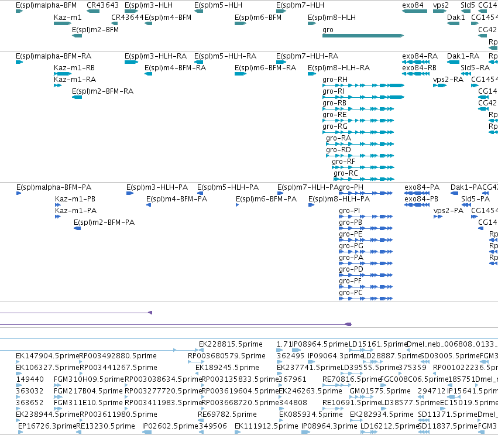Select the E(spl)m3-HLH gene label
498x435 pixels.
coord(149,5)
